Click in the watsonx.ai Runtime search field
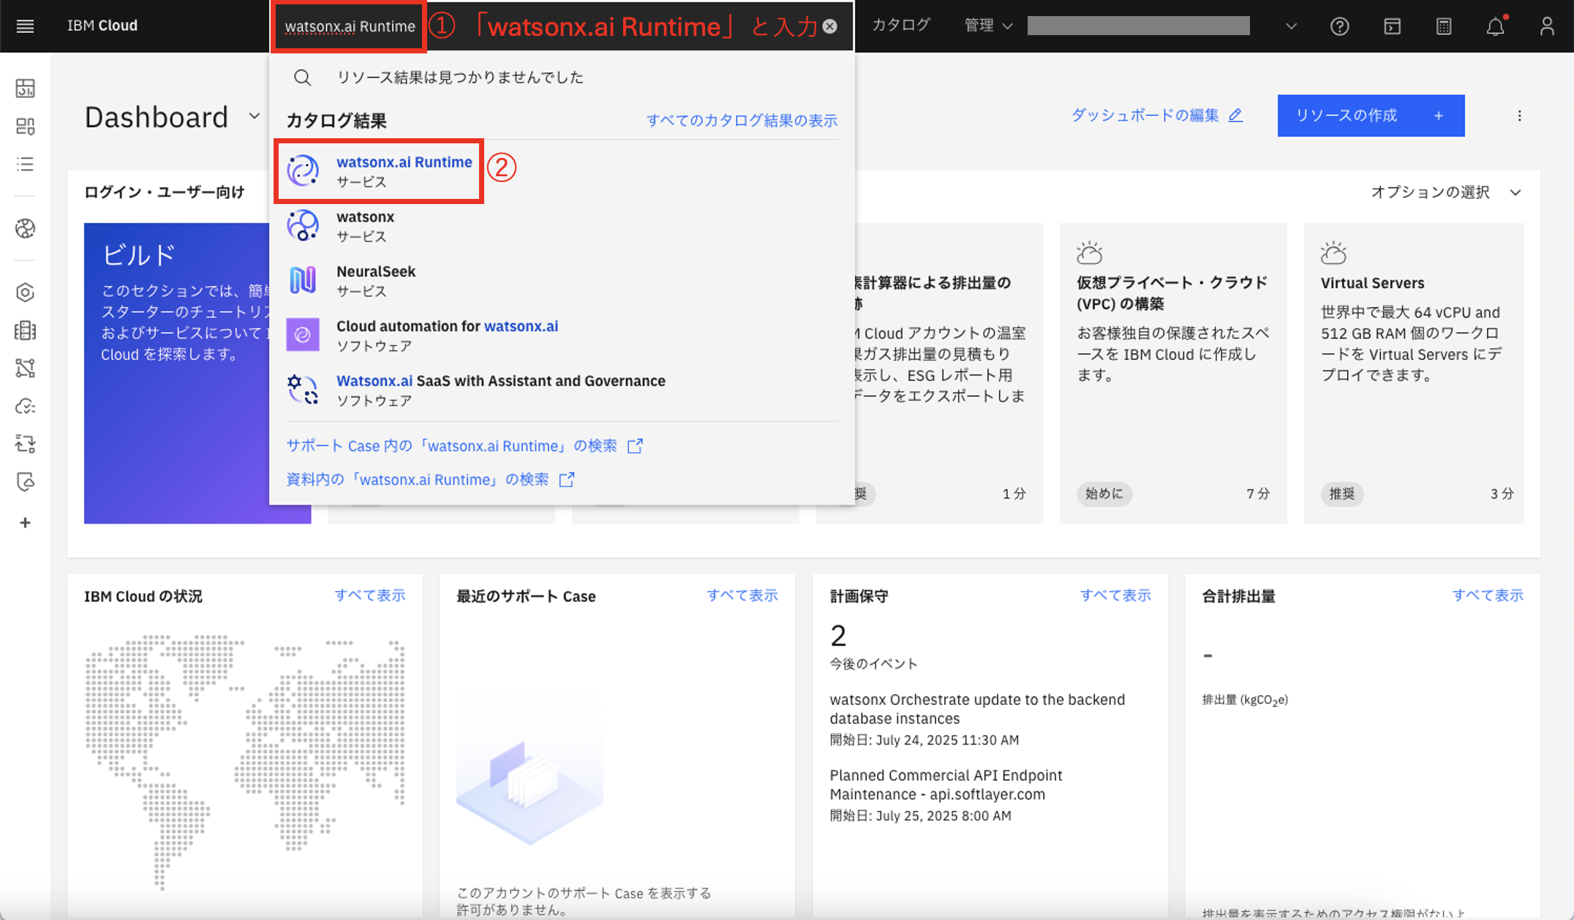 point(350,26)
